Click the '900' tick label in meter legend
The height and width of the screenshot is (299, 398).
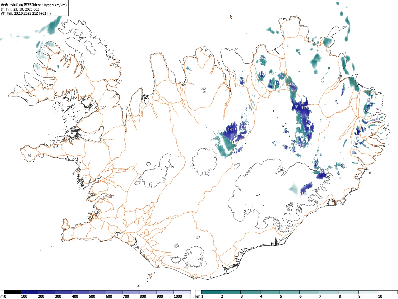(x=160, y=297)
